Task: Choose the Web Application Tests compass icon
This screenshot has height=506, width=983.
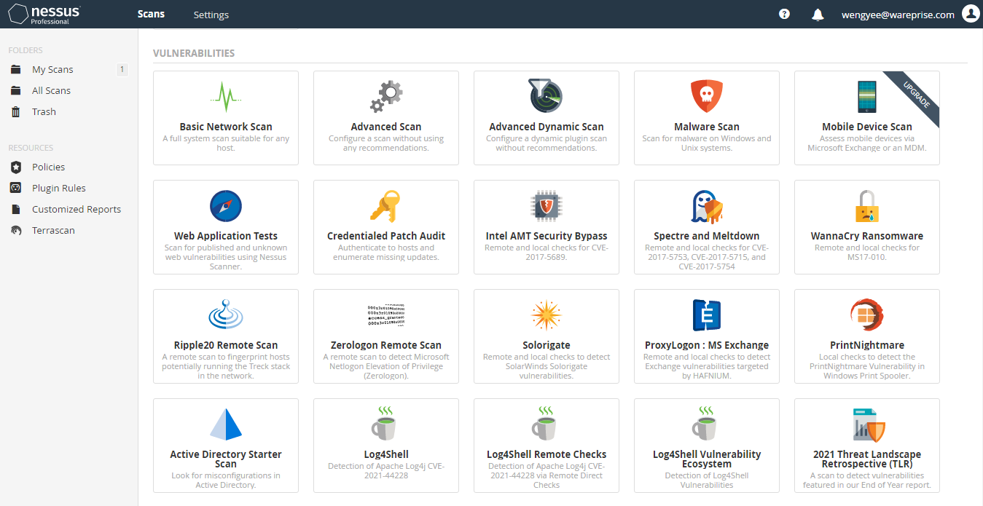Action: [225, 205]
